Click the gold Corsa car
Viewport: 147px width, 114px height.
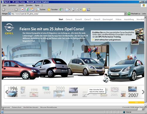[x=86, y=67]
